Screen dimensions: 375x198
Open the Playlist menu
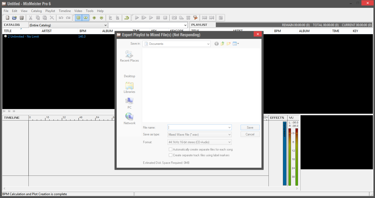pyautogui.click(x=50, y=11)
